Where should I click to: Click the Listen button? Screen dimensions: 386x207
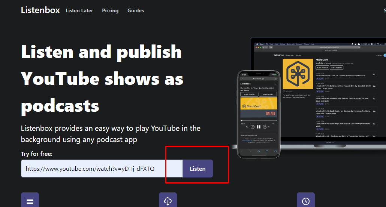point(197,169)
